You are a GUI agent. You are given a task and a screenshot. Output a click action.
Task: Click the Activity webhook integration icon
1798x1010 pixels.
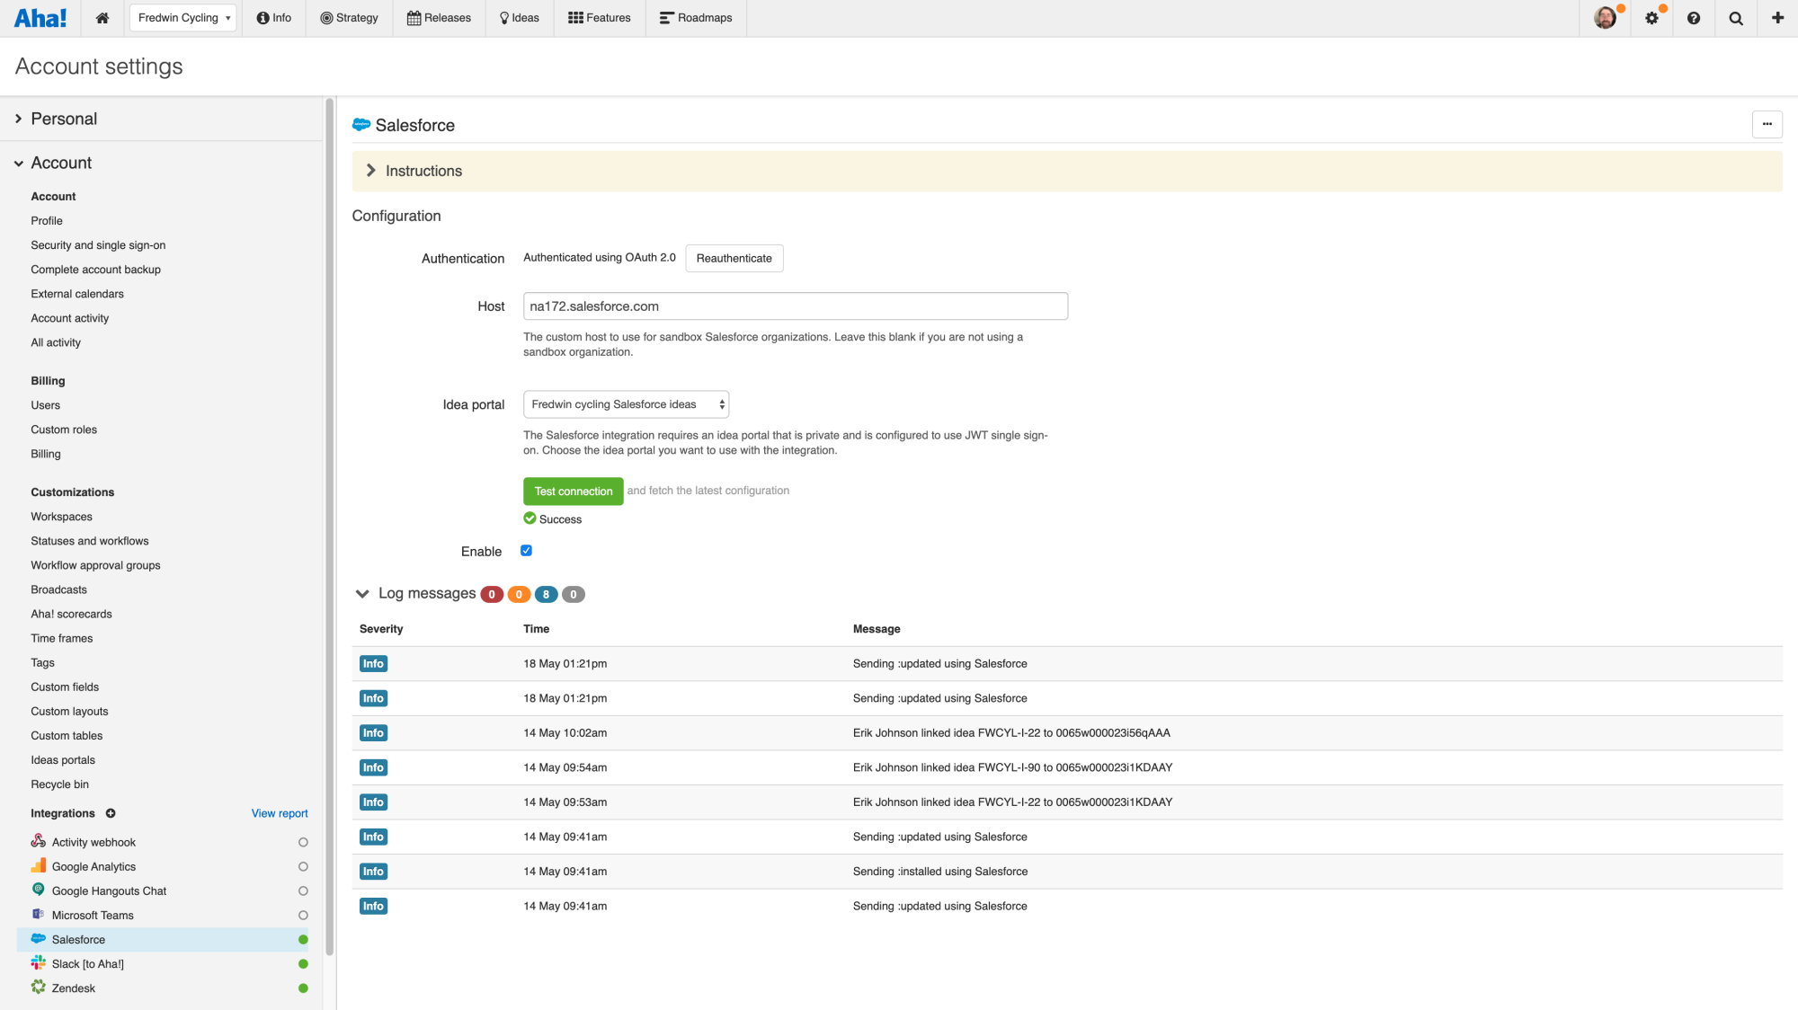(39, 841)
